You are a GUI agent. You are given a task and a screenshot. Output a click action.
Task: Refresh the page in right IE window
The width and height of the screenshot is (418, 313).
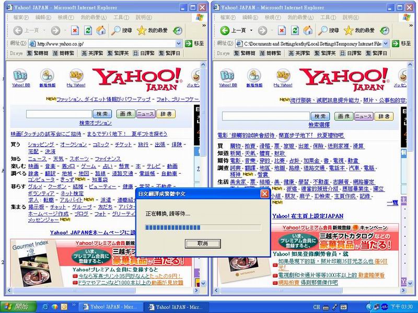295,31
